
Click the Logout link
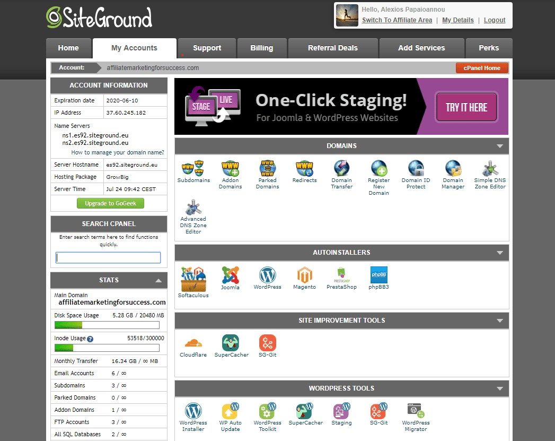(495, 20)
